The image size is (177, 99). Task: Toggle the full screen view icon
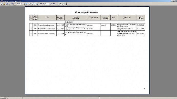point(27,4)
